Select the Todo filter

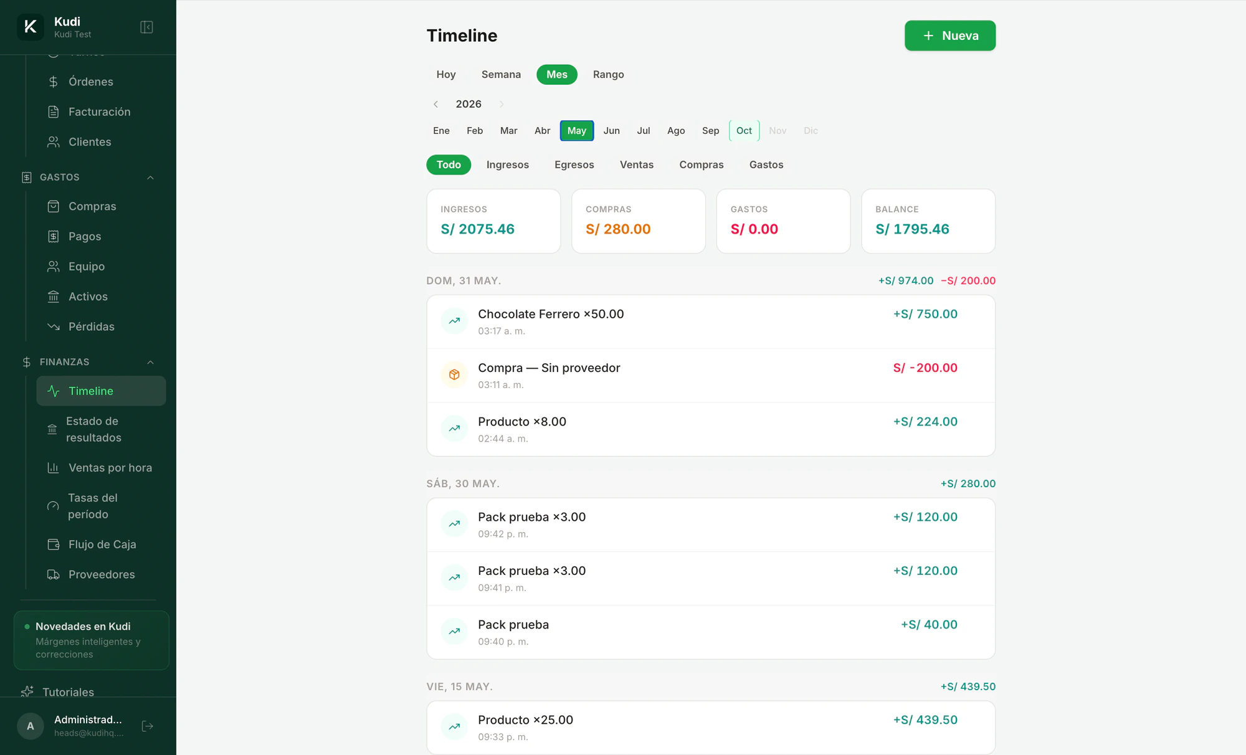point(449,165)
